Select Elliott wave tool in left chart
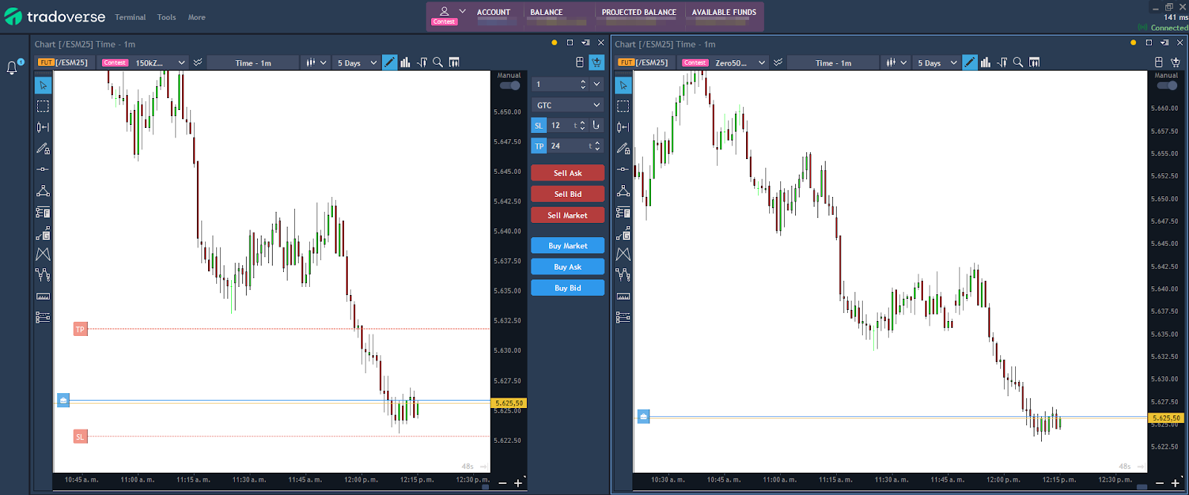The width and height of the screenshot is (1189, 495). 43,275
